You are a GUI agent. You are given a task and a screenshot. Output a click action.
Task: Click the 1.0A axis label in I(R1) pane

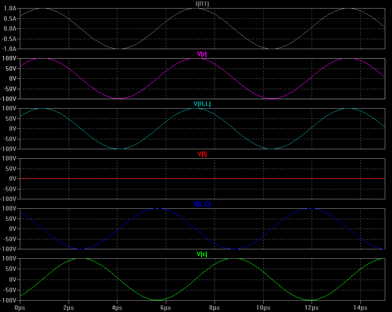(x=10, y=9)
